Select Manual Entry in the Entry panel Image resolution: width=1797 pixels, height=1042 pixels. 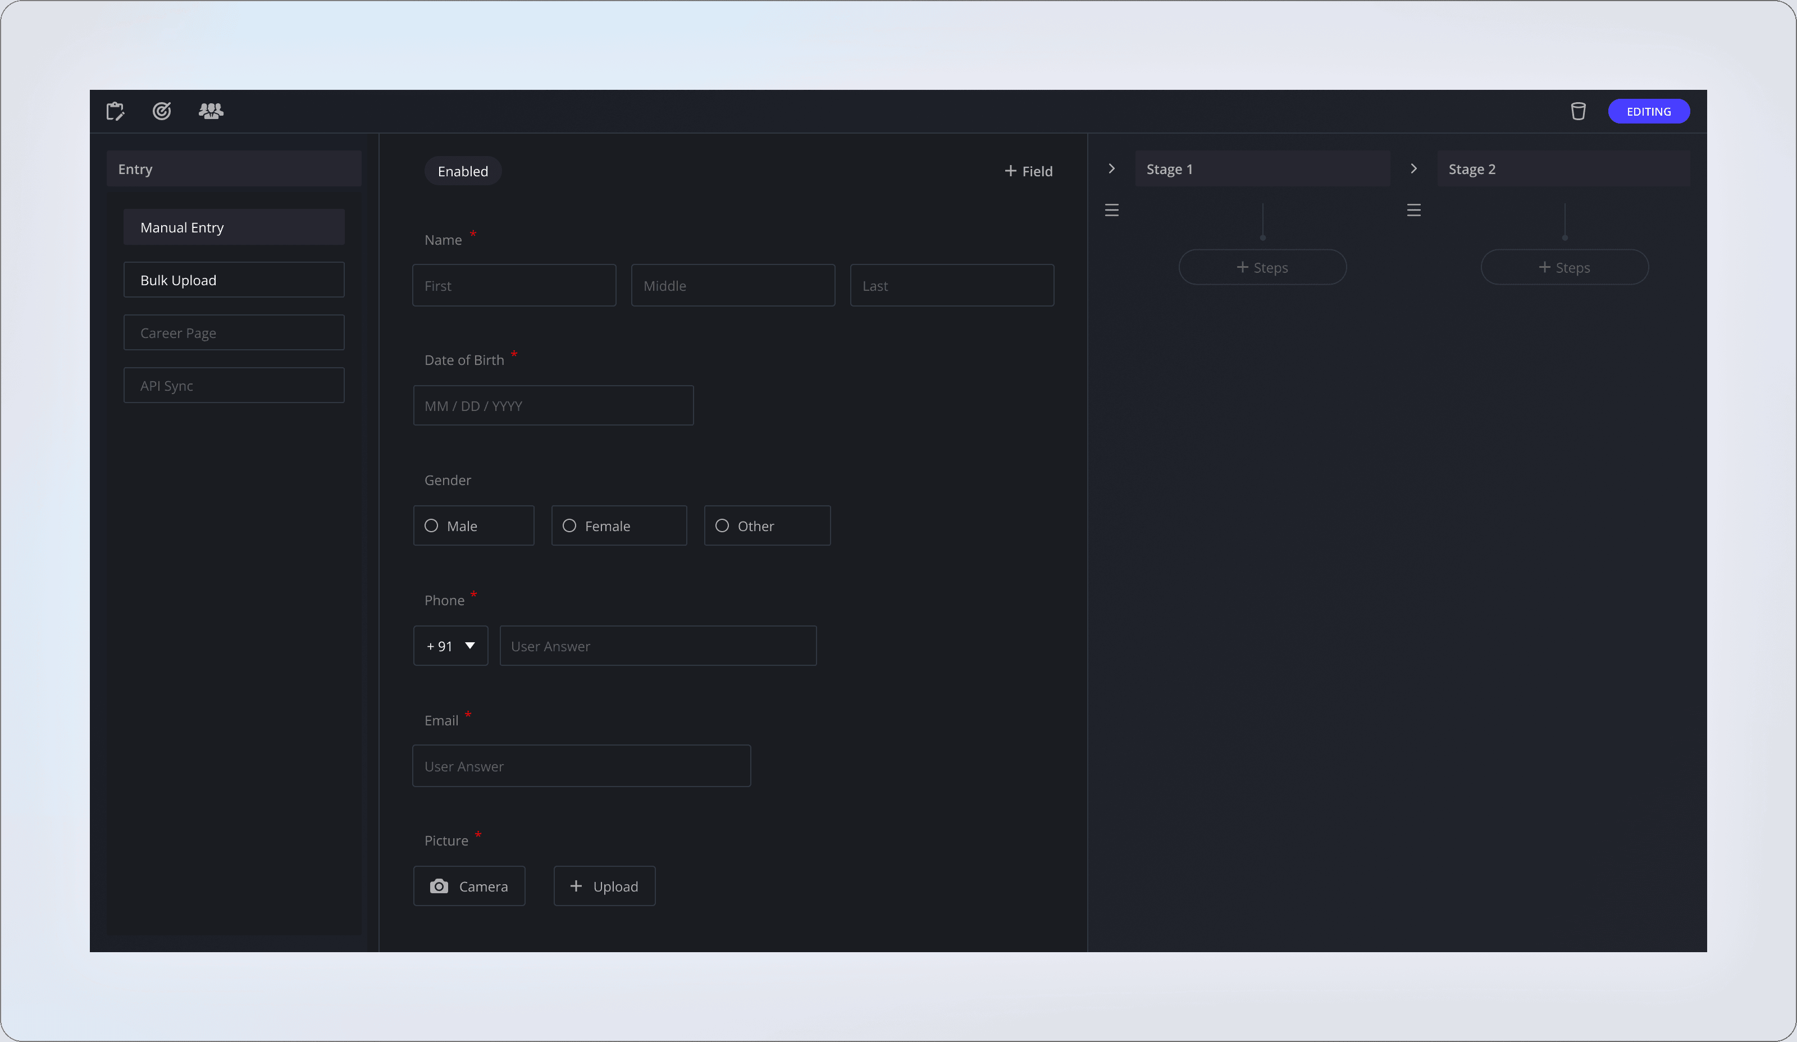(234, 227)
